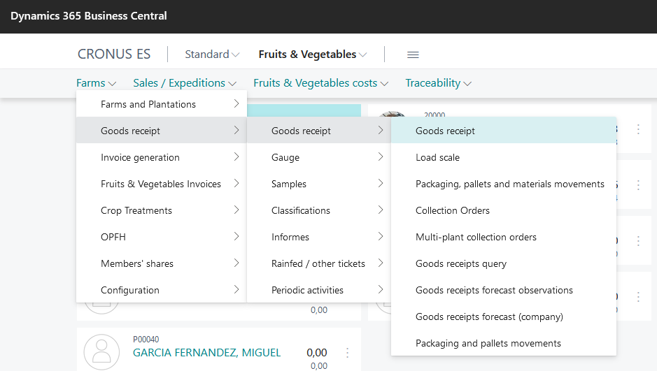This screenshot has height=371, width=657.
Task: Expand the Samples submenu
Action: click(319, 184)
